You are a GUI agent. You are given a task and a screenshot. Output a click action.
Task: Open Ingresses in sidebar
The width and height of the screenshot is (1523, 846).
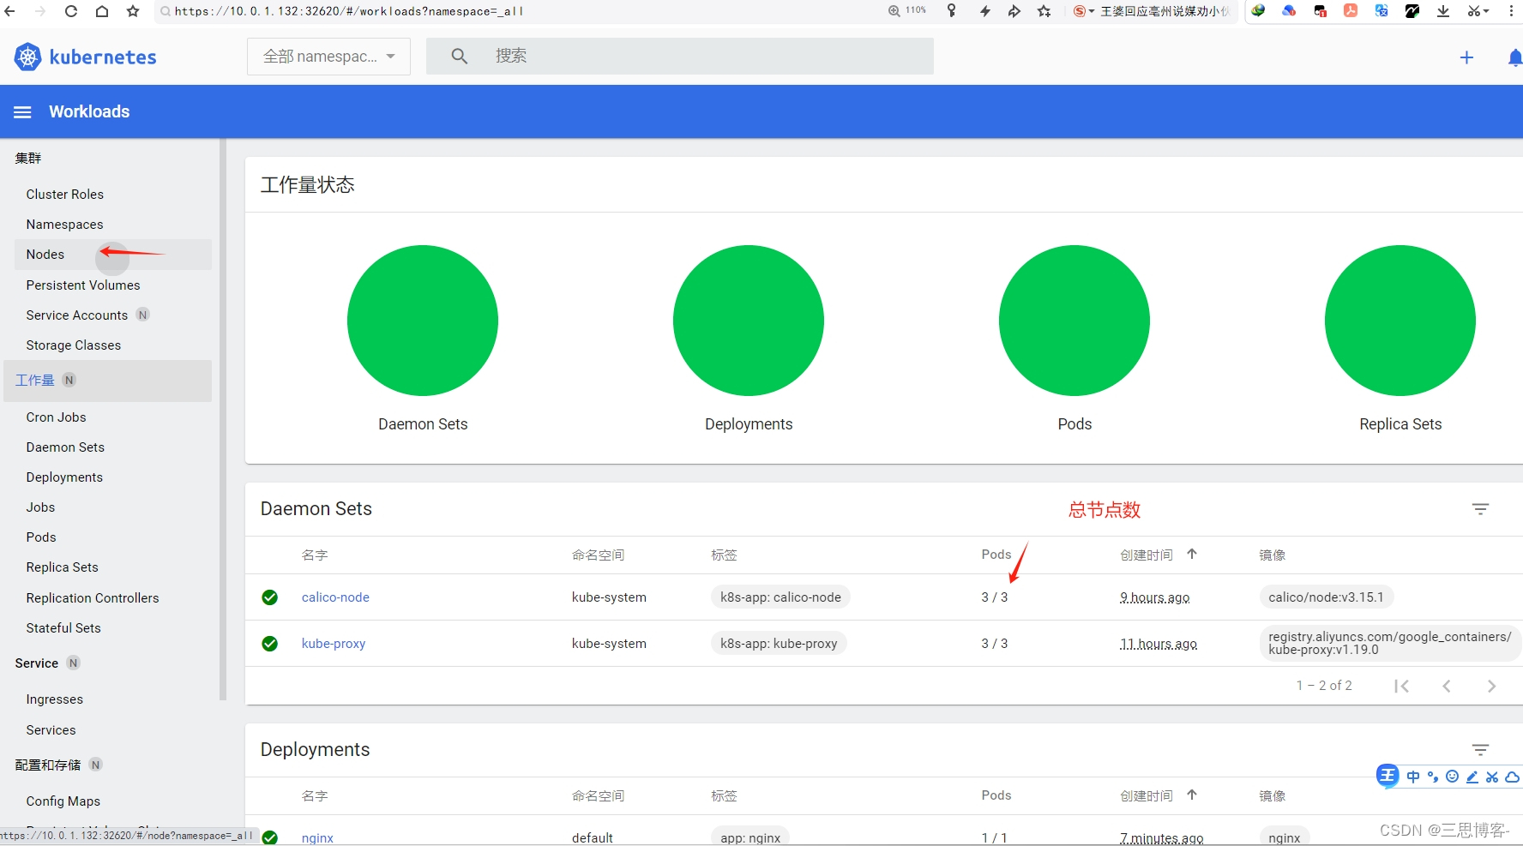pyautogui.click(x=55, y=699)
